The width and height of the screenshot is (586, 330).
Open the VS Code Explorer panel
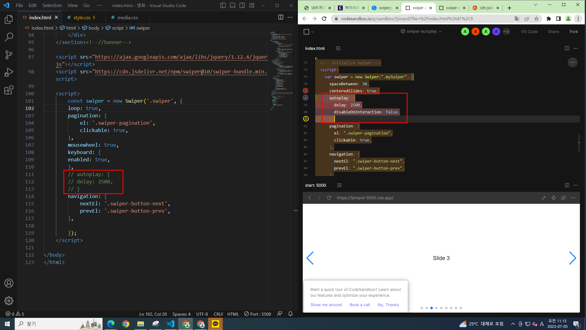9,20
